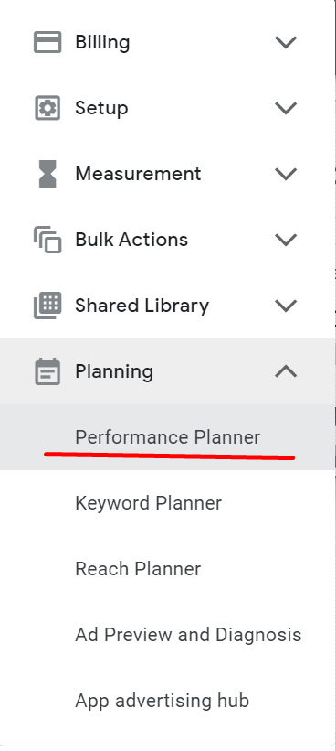This screenshot has width=336, height=751.
Task: Open Ad Preview and Diagnosis
Action: pyautogui.click(x=167, y=635)
